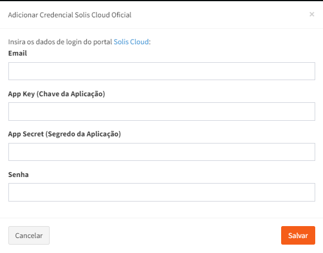Click the Email field label
Screen dimensions: 323x253
[17, 53]
